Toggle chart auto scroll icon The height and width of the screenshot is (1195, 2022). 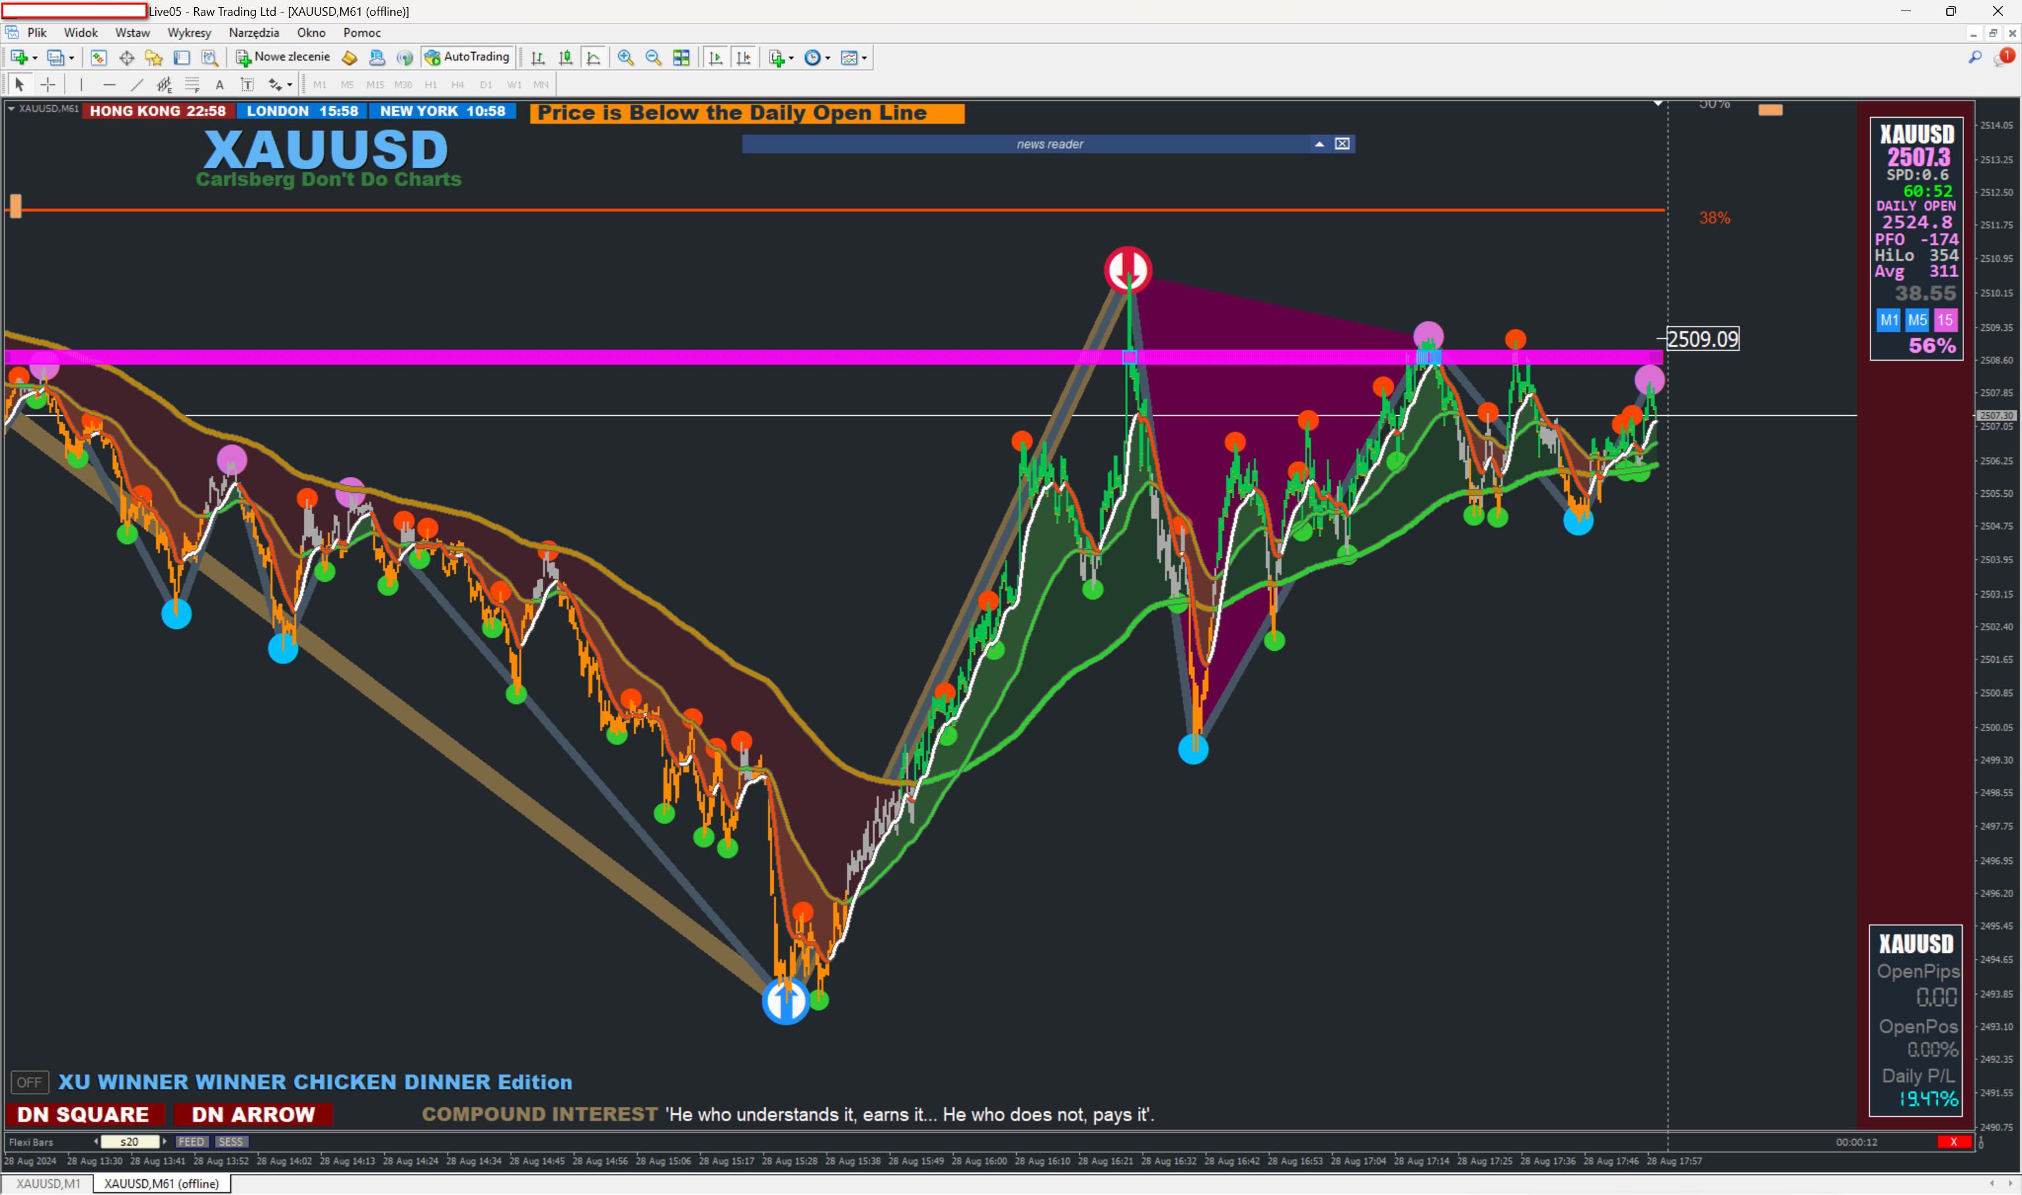pos(715,57)
